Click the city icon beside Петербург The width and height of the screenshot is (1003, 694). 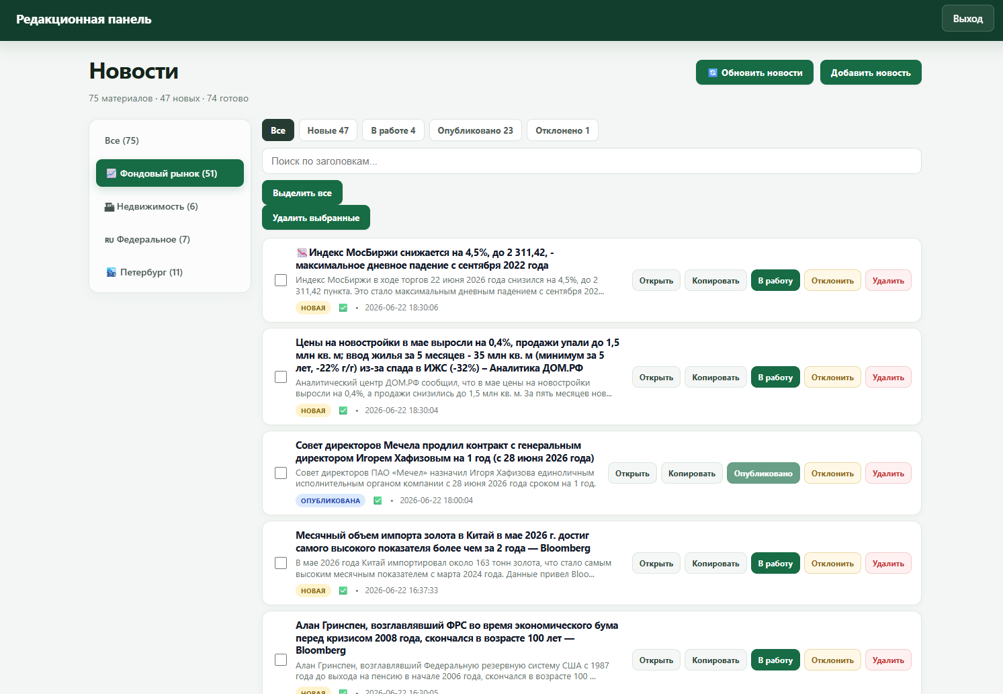(112, 272)
